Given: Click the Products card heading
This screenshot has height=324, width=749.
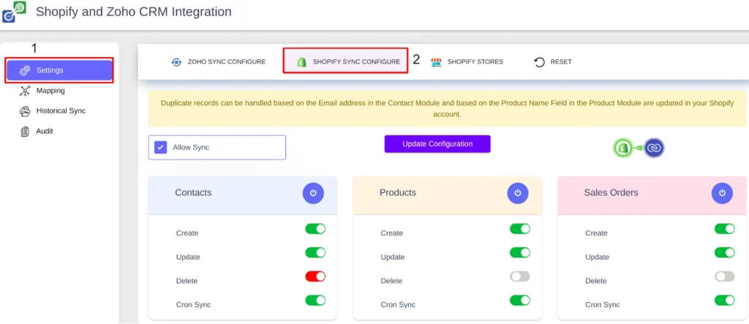Looking at the screenshot, I should pyautogui.click(x=398, y=193).
